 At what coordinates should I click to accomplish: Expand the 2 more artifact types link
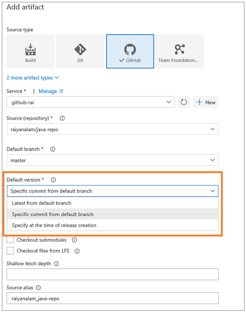33,78
